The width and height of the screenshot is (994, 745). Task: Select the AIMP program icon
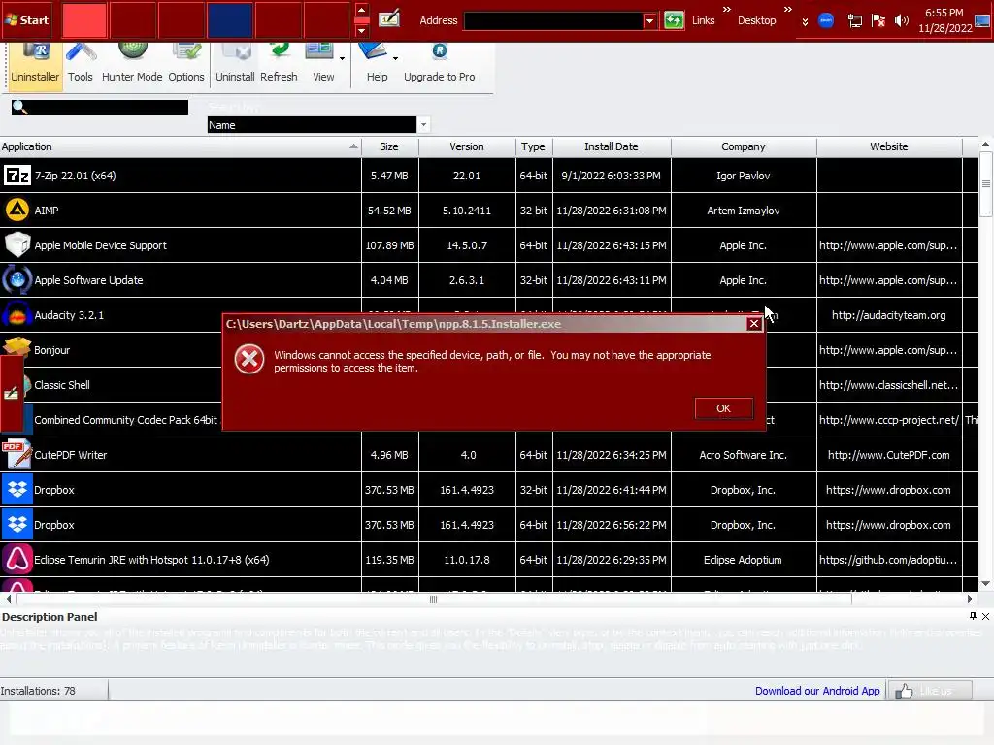coord(17,210)
